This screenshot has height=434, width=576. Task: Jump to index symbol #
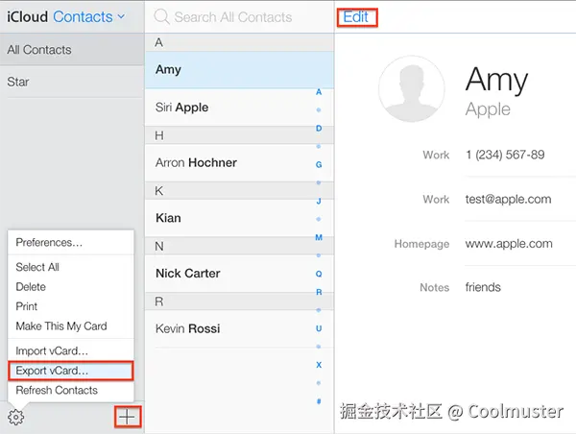(x=319, y=401)
